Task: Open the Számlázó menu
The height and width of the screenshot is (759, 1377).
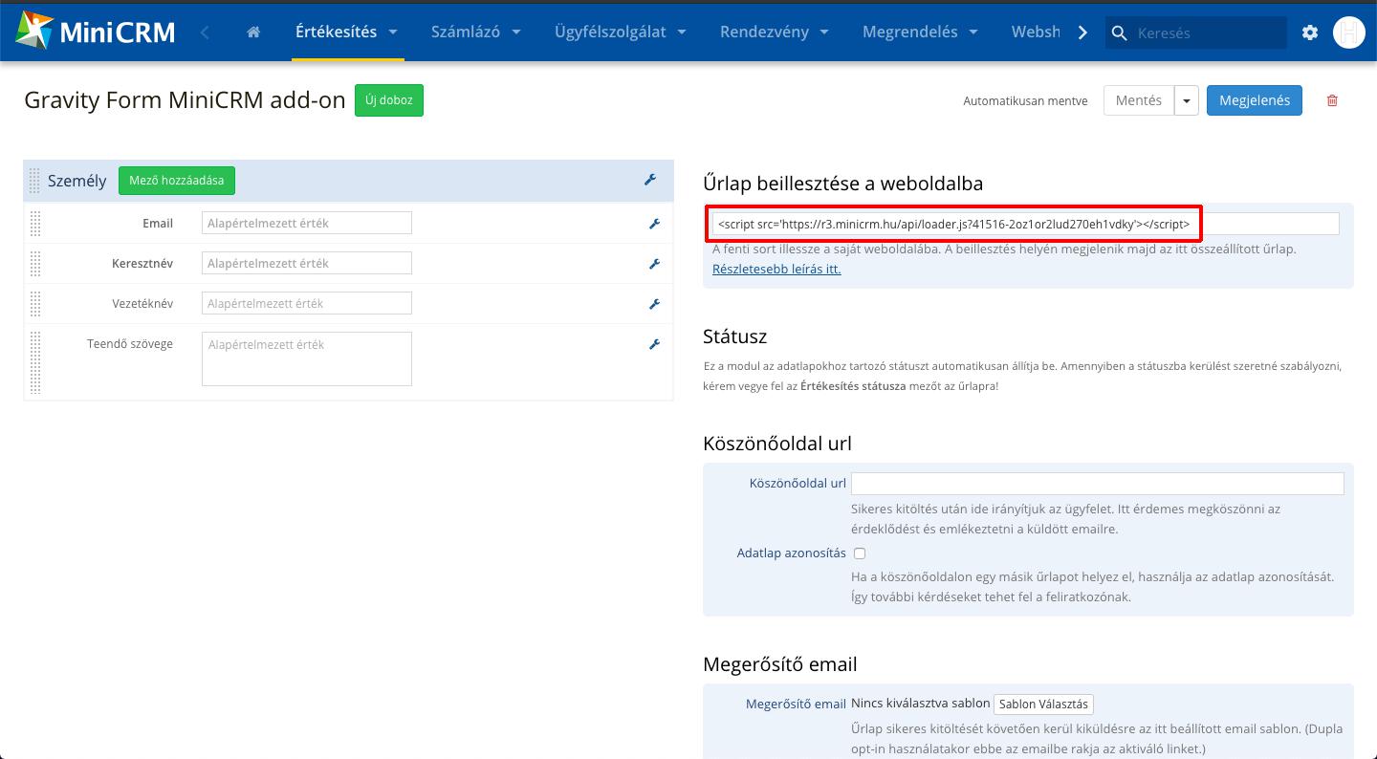Action: click(x=476, y=32)
